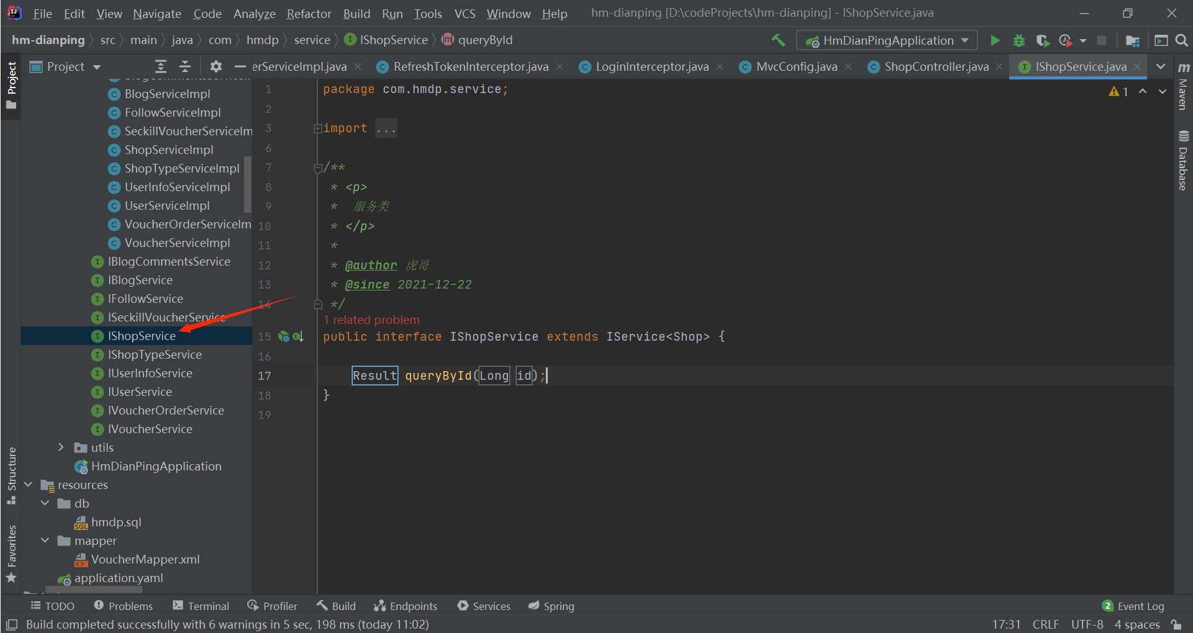Image resolution: width=1193 pixels, height=633 pixels.
Task: Expand the folded import block
Action: pyautogui.click(x=317, y=128)
